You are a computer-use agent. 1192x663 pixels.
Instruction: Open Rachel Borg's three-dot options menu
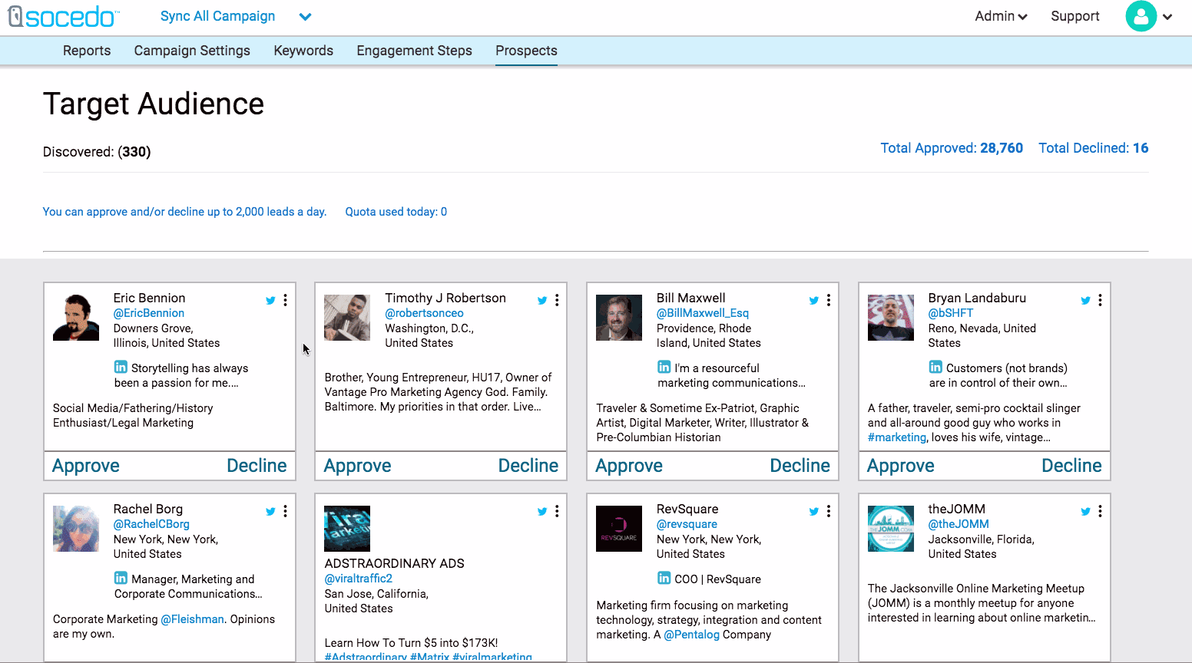285,511
